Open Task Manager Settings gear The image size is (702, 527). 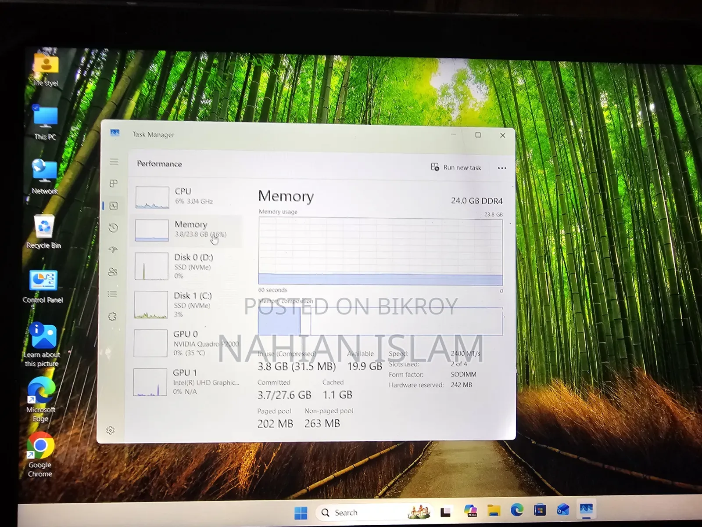point(111,430)
